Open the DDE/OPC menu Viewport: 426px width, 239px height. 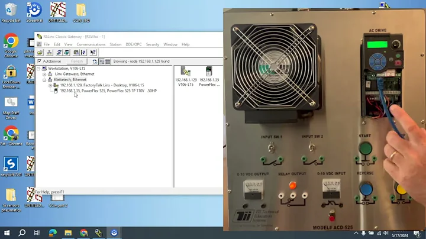click(133, 44)
